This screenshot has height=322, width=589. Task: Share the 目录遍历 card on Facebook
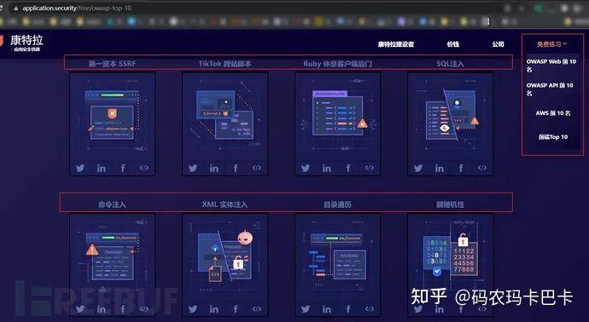pos(348,309)
